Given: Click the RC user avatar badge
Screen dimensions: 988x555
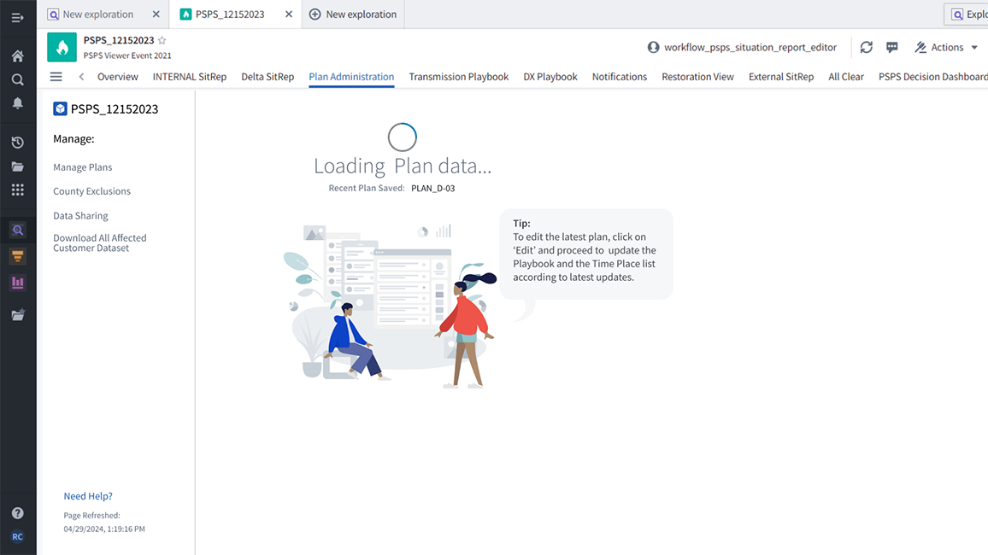Looking at the screenshot, I should tap(17, 537).
